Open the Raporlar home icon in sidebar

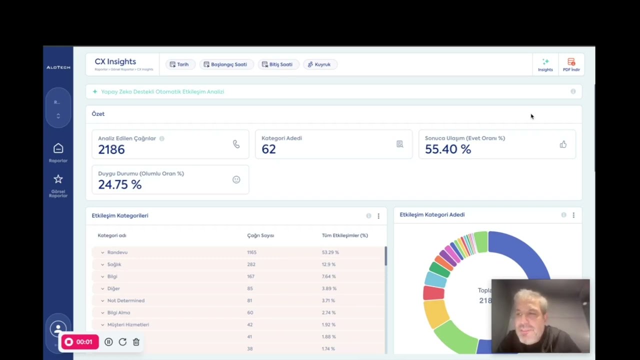[x=58, y=148]
